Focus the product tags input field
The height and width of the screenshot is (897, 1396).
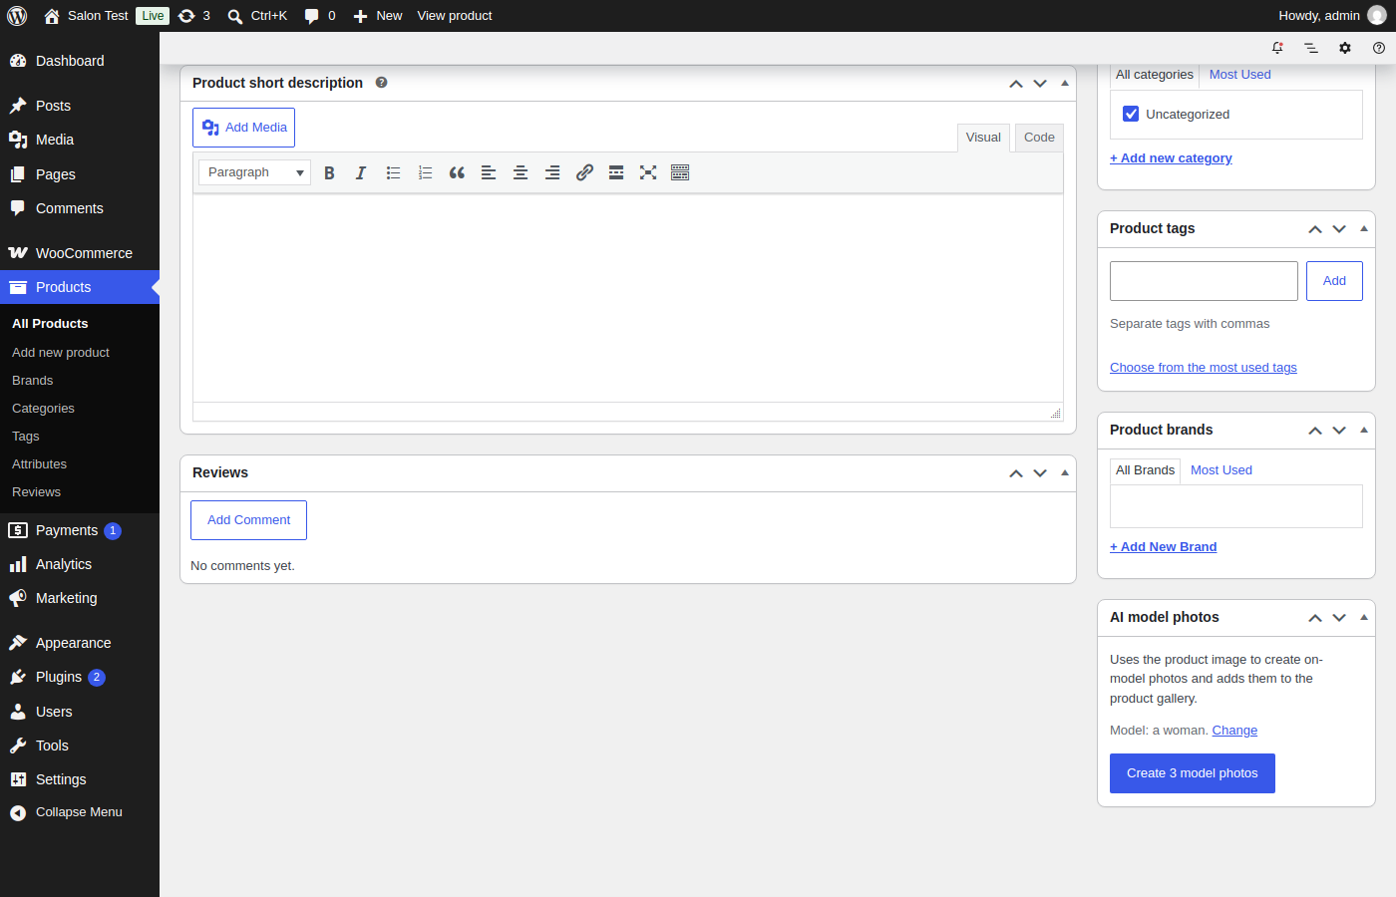point(1204,281)
